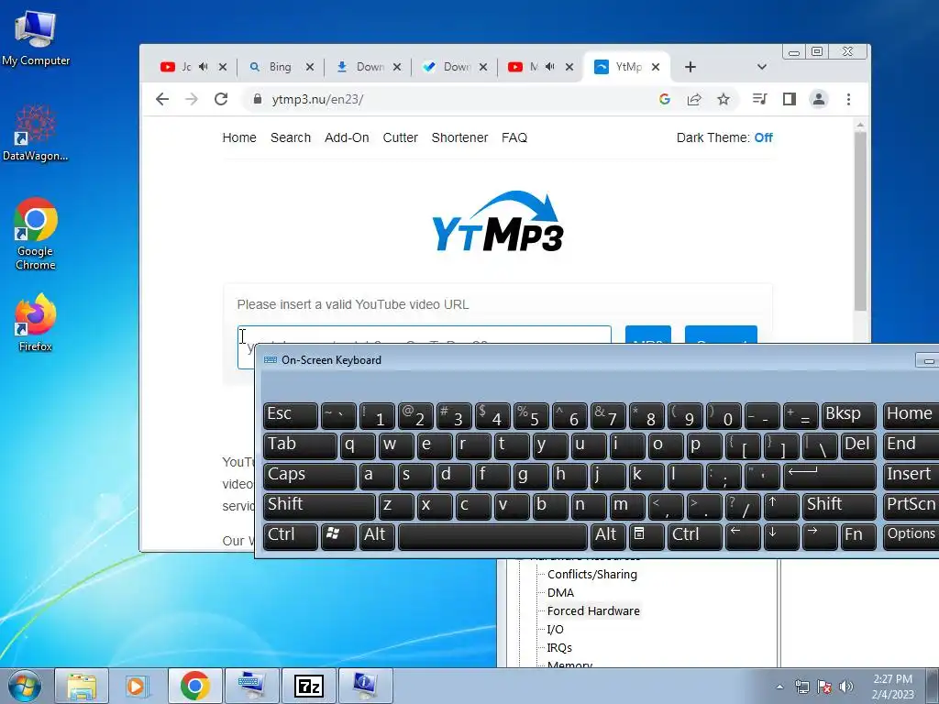The image size is (939, 704).
Task: Open the Home link on YtMp3
Action: click(239, 137)
